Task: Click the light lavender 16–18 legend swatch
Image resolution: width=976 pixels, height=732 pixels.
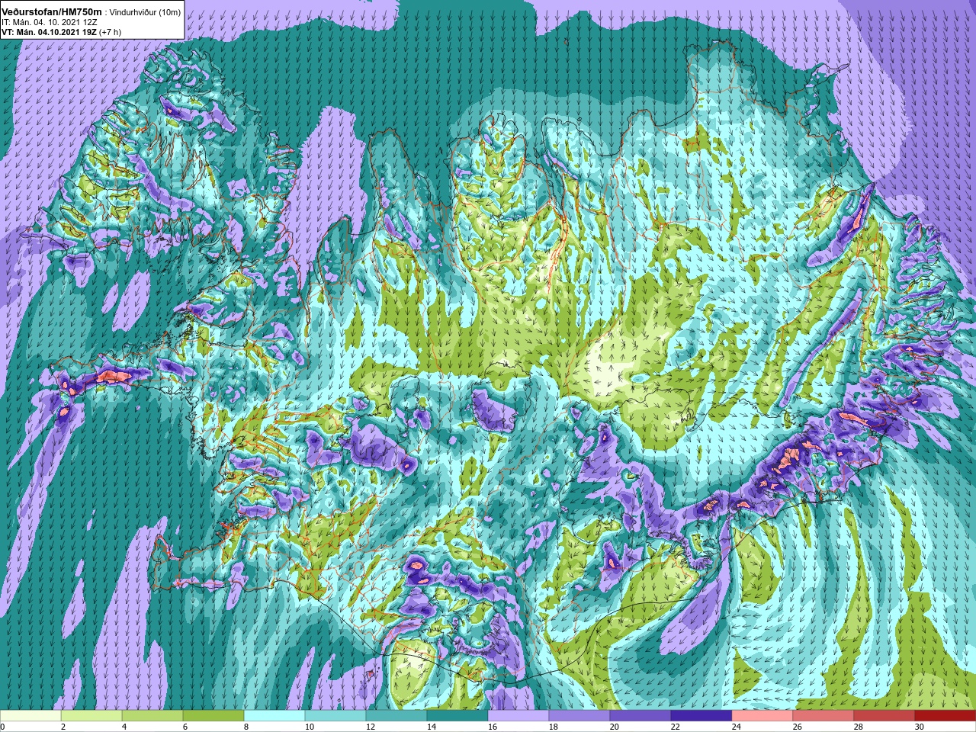Action: (518, 716)
